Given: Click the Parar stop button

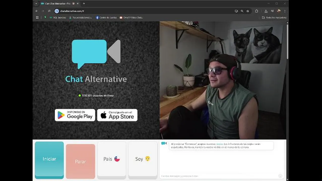Looking at the screenshot, I should (x=80, y=161).
